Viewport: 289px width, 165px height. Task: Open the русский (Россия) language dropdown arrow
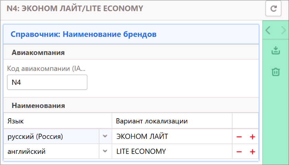pos(105,136)
